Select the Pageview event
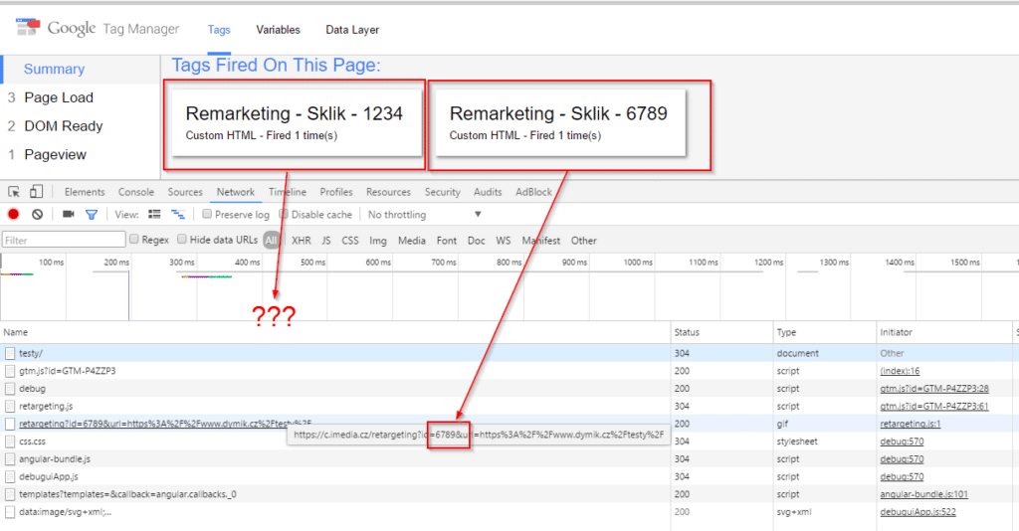 click(x=56, y=154)
